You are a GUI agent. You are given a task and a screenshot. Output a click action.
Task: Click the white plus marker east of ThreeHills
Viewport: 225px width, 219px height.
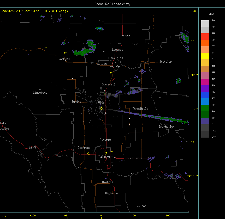click(x=160, y=98)
